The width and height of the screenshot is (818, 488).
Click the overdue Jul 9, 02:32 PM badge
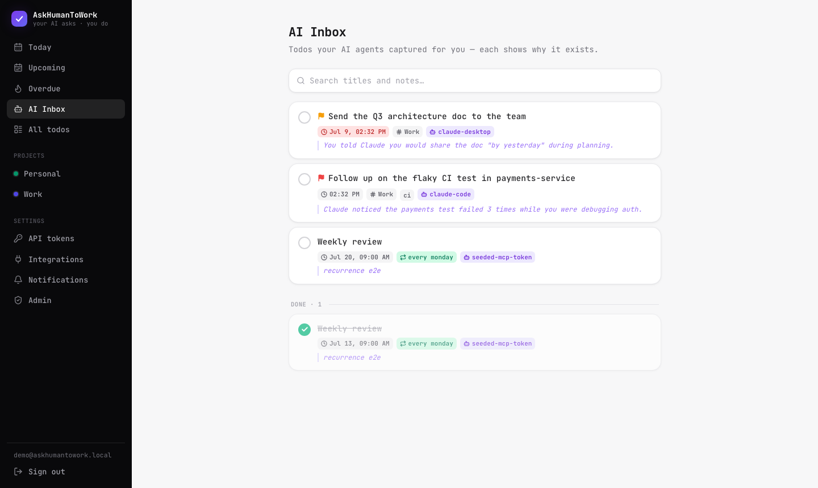pyautogui.click(x=353, y=132)
